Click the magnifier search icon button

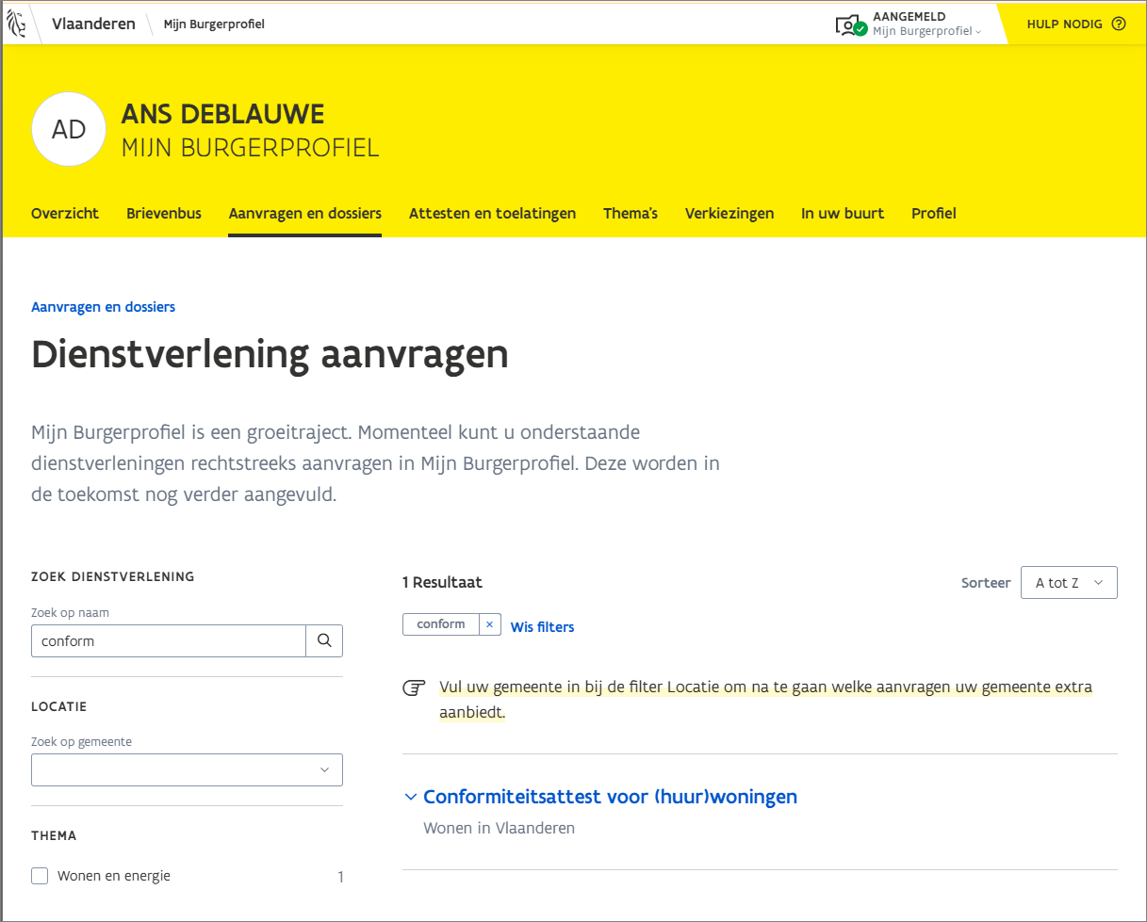click(x=324, y=640)
